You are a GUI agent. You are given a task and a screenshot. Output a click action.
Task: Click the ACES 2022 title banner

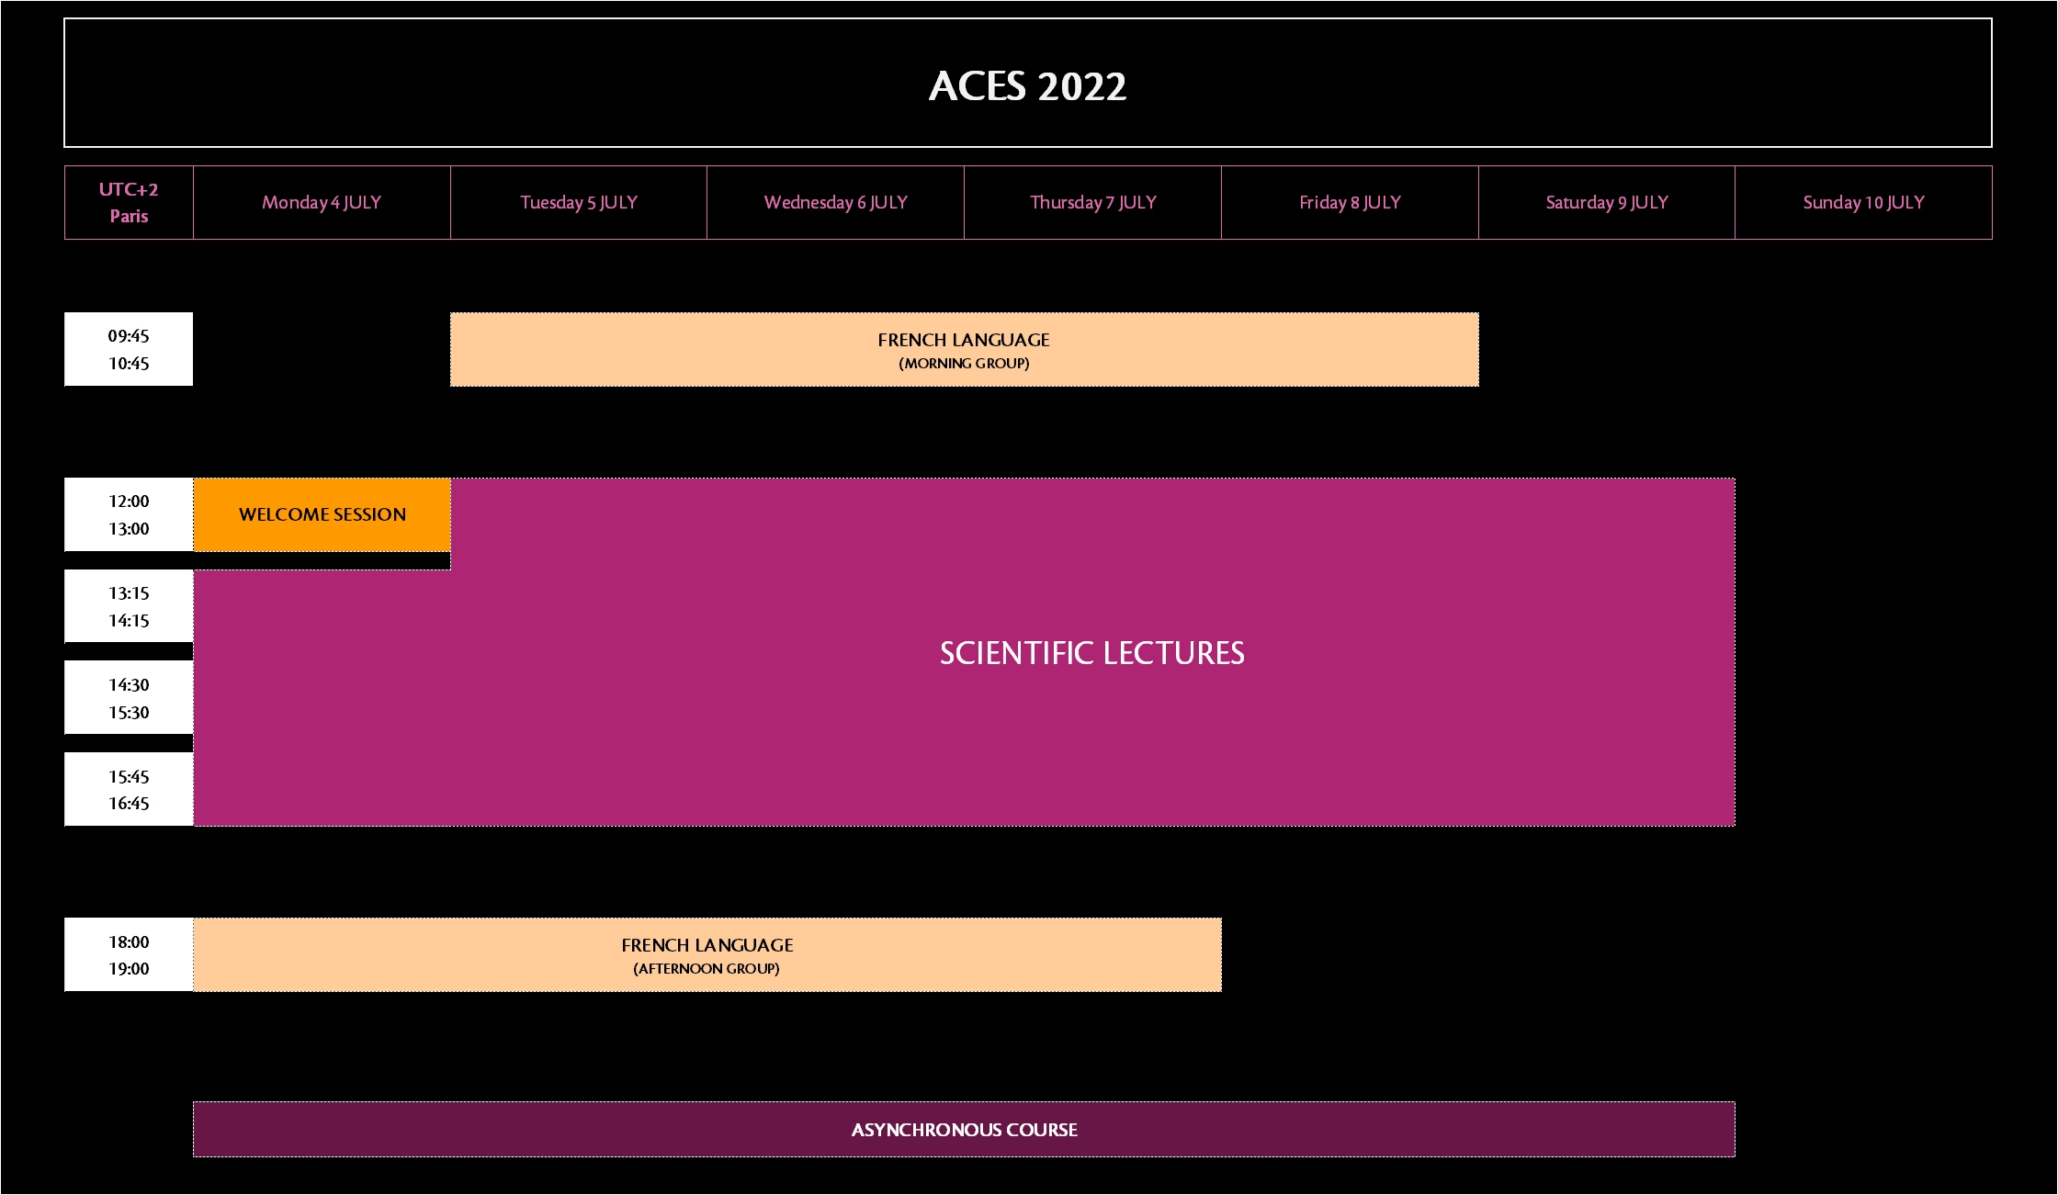pyautogui.click(x=1027, y=84)
